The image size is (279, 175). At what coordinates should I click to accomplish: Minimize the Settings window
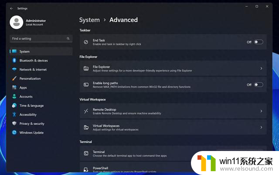click(246, 7)
